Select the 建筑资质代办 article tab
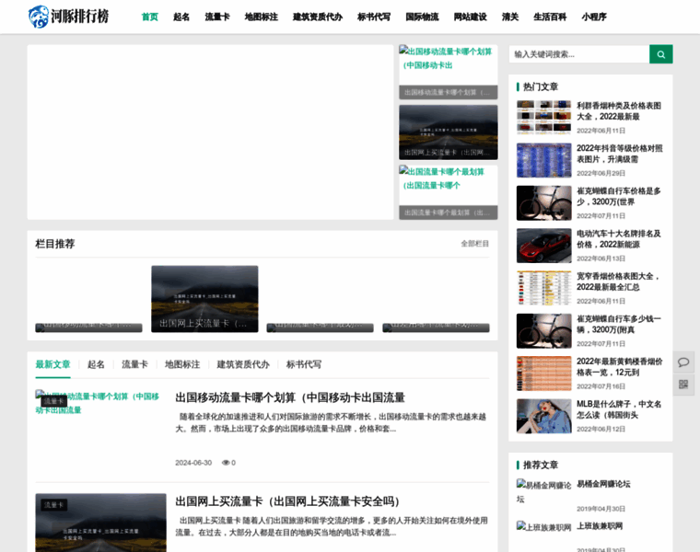This screenshot has height=552, width=700. 243,364
